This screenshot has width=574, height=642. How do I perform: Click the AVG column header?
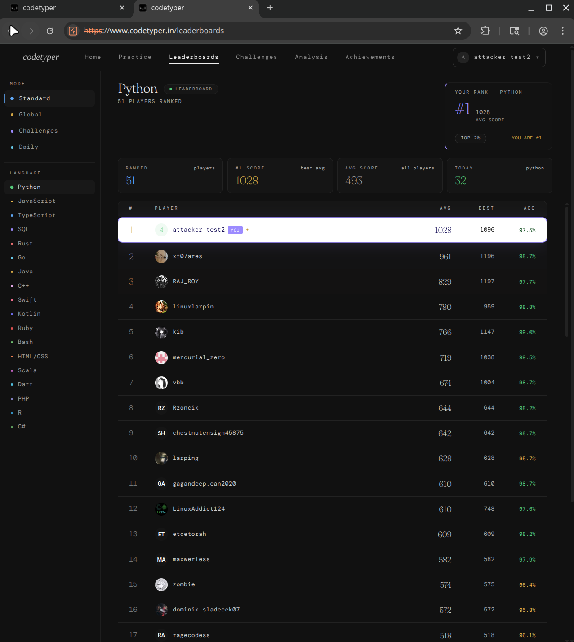pos(445,208)
